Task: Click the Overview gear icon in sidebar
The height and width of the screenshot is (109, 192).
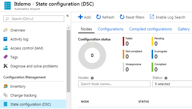Action: pyautogui.click(x=6, y=30)
